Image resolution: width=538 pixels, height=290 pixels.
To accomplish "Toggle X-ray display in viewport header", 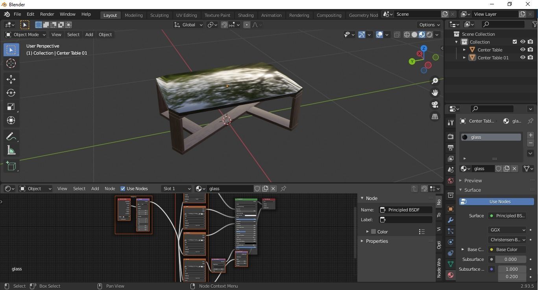I will click(x=397, y=35).
